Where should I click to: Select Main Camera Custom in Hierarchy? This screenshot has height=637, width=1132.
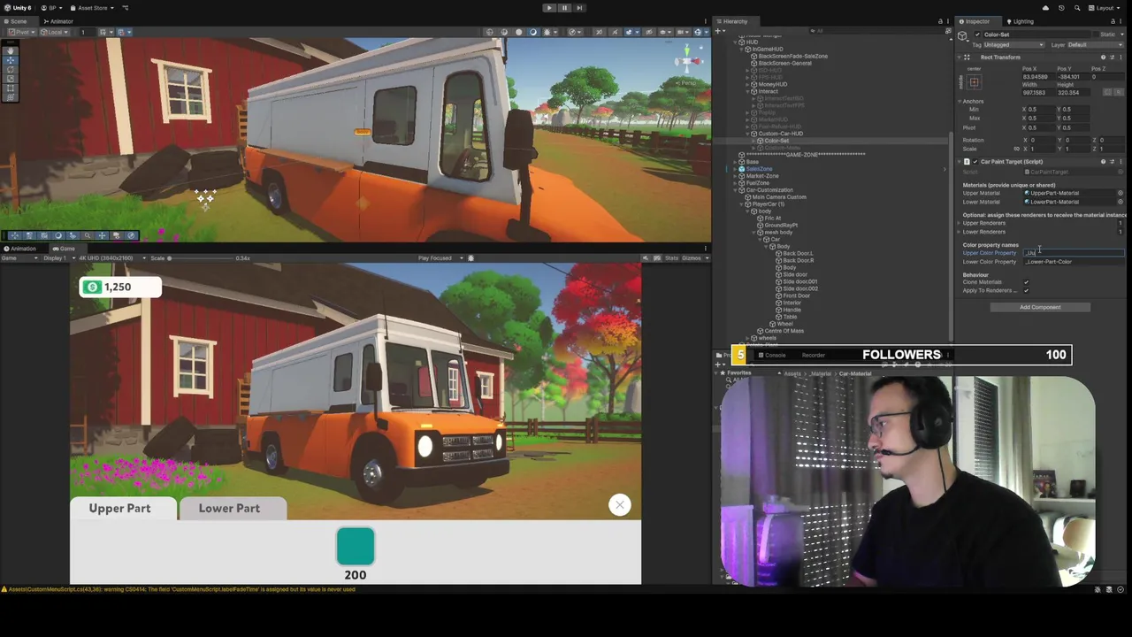tap(778, 197)
